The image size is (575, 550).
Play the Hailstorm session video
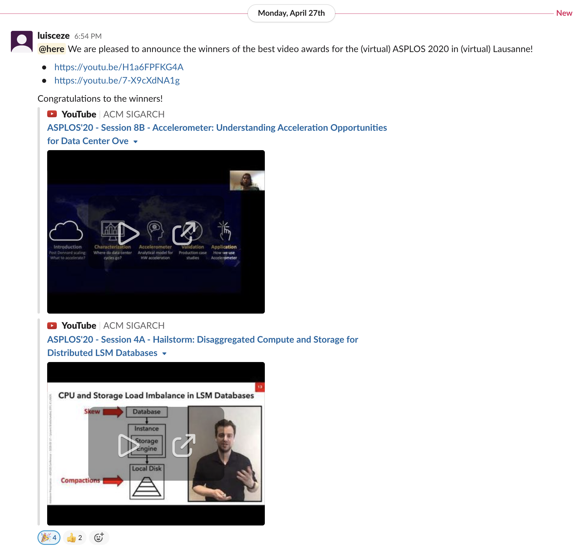pos(128,445)
